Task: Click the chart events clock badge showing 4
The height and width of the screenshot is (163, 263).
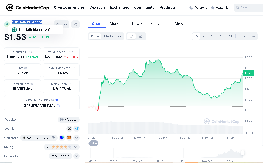Action: tap(93, 143)
